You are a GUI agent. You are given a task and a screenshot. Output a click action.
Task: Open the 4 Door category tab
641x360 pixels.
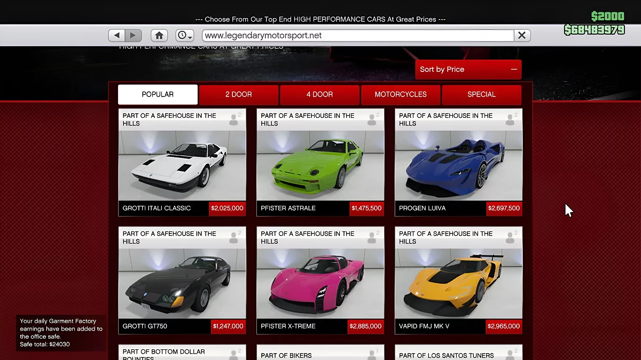319,94
